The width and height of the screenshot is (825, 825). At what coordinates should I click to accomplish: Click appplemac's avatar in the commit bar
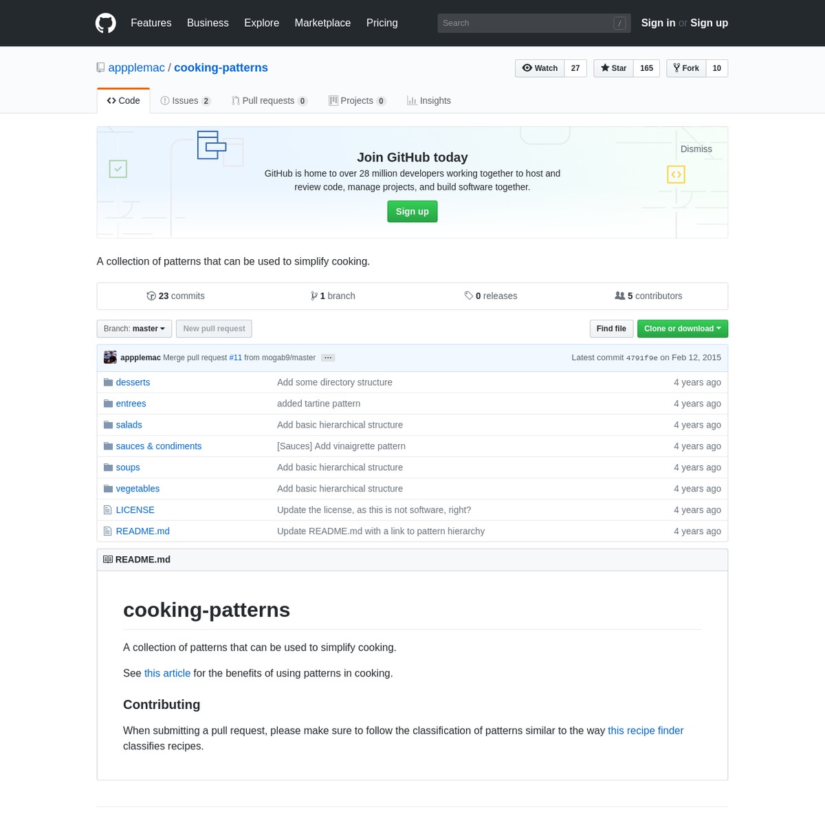(110, 357)
